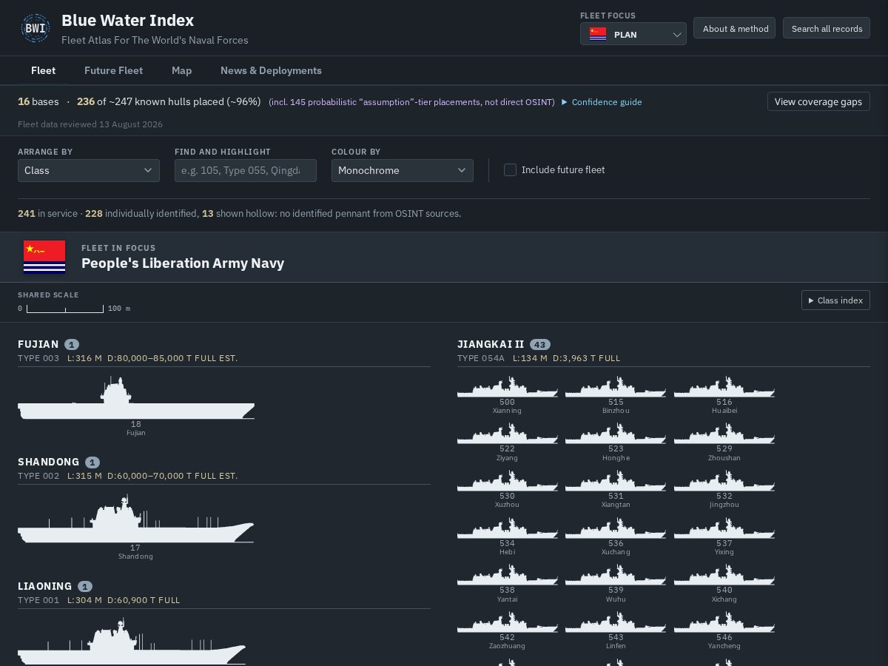
Task: Select frigate 536 Xuchang silhouette
Action: click(616, 528)
